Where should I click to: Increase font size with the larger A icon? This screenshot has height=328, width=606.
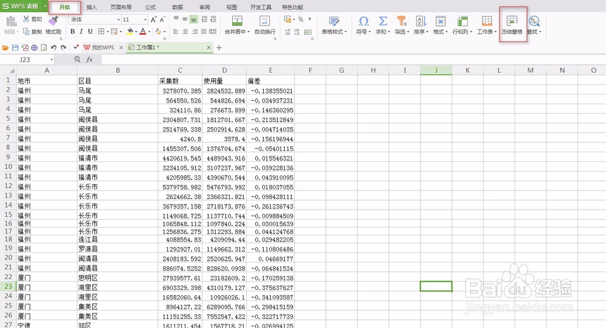[153, 19]
